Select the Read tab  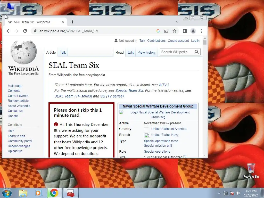[x=120, y=52]
